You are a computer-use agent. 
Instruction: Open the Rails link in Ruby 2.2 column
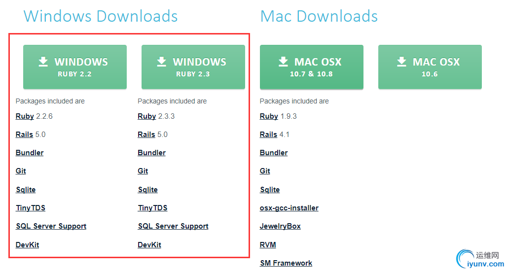[x=24, y=135]
